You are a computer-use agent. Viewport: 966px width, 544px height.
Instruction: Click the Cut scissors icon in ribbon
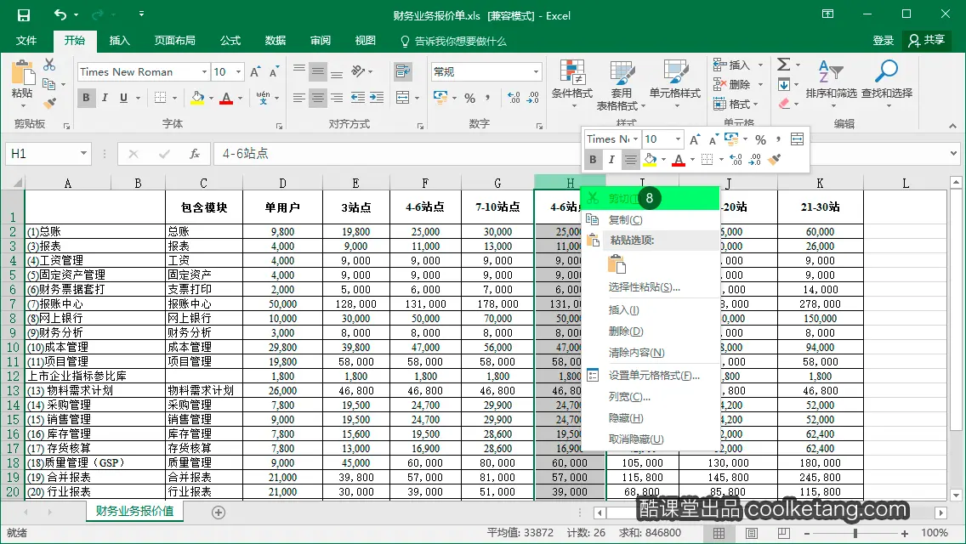coord(49,64)
